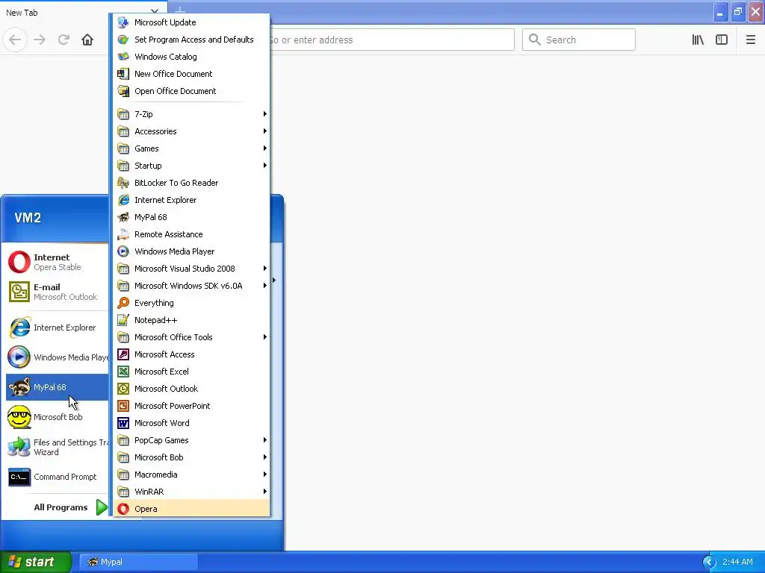765x573 pixels.
Task: Select MyPal 68 in start menu left pane
Action: [x=57, y=387]
